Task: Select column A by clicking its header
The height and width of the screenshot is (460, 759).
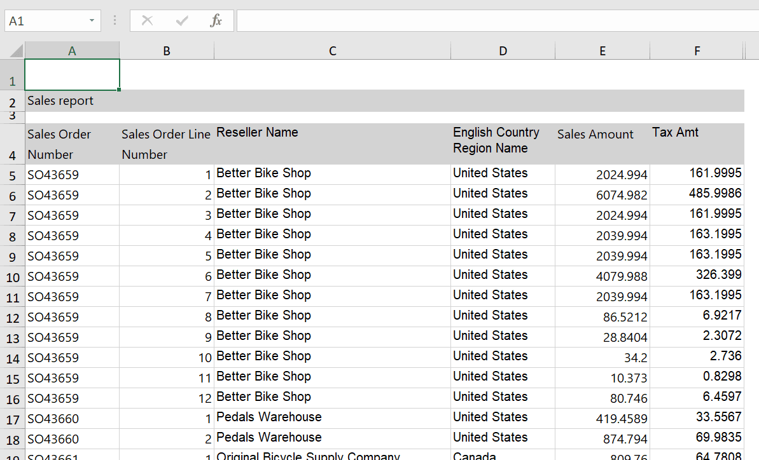Action: coord(72,50)
